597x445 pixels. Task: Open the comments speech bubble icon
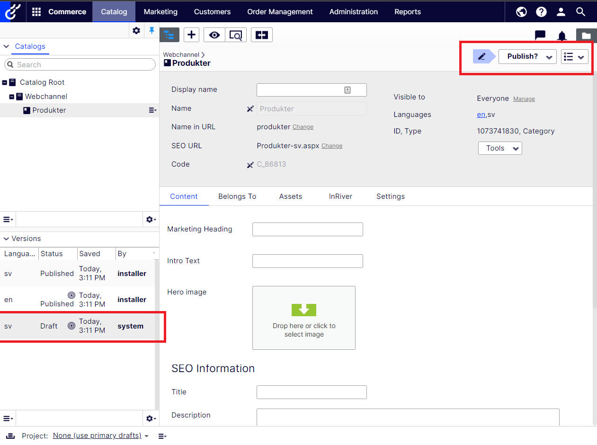(x=540, y=36)
